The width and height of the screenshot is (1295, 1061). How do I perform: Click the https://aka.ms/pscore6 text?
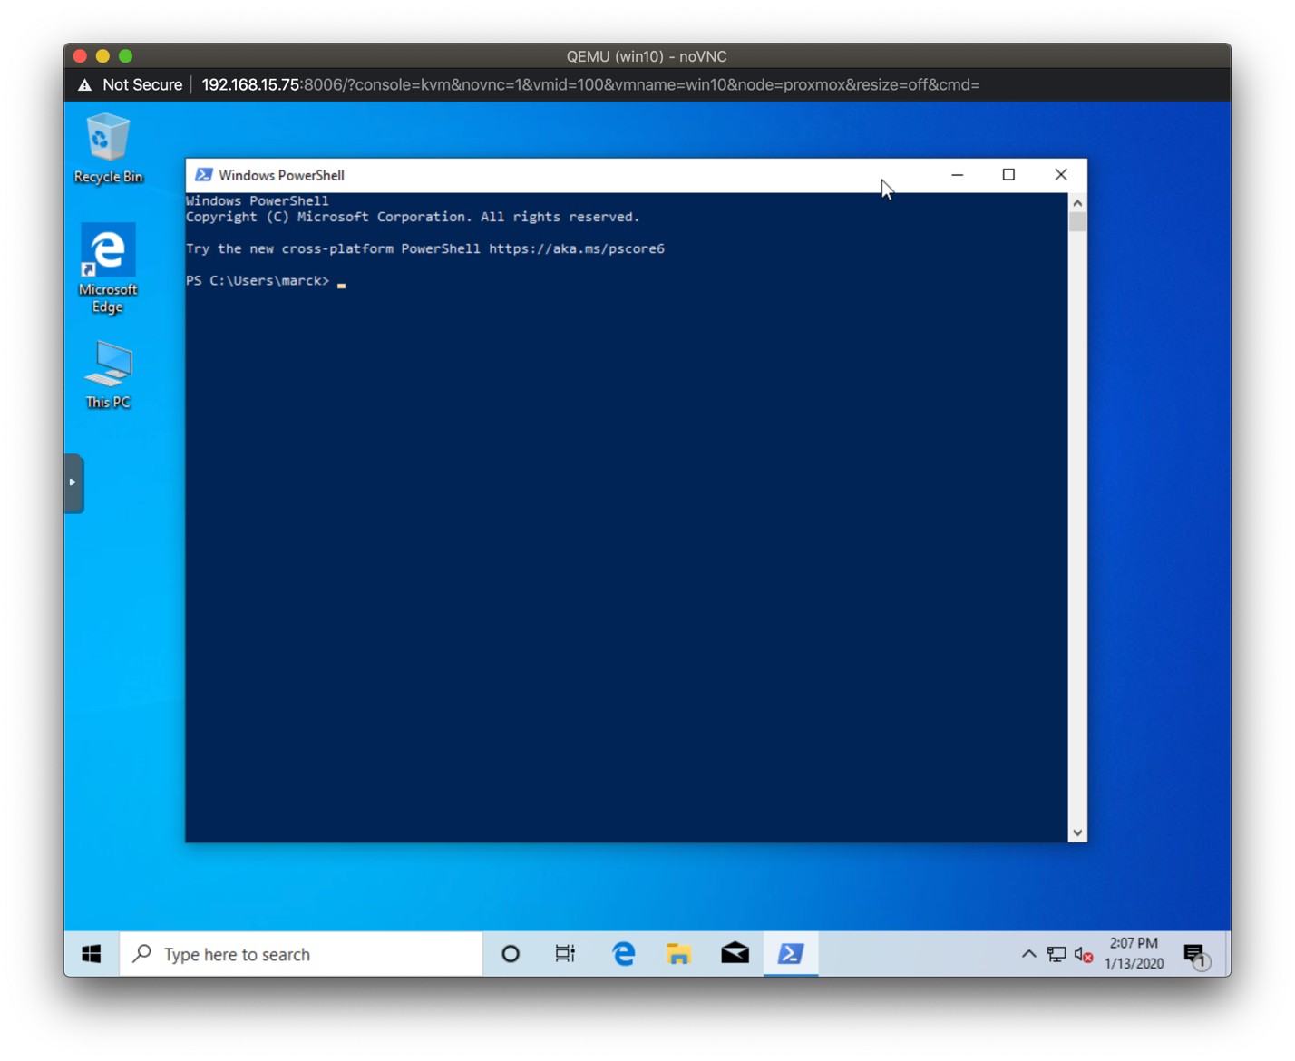[x=577, y=248]
